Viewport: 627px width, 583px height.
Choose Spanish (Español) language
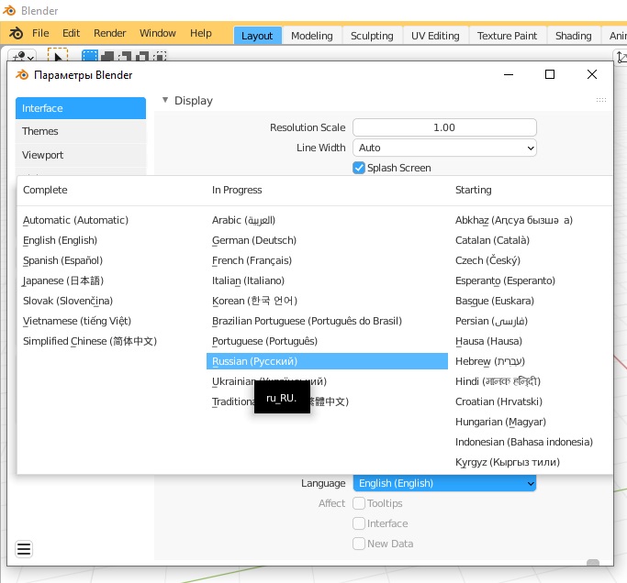[x=62, y=260]
